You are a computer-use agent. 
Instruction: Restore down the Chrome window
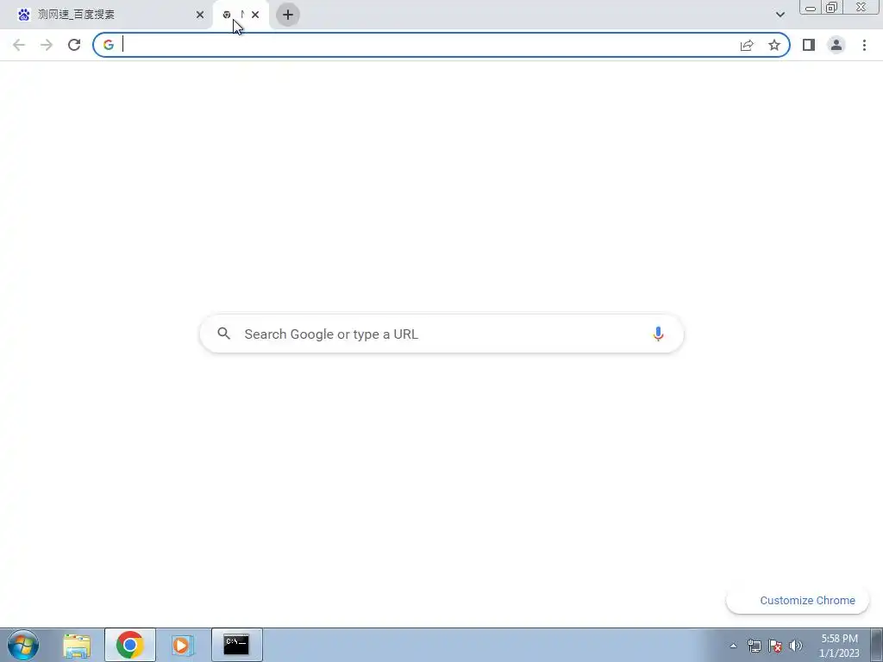(x=832, y=7)
